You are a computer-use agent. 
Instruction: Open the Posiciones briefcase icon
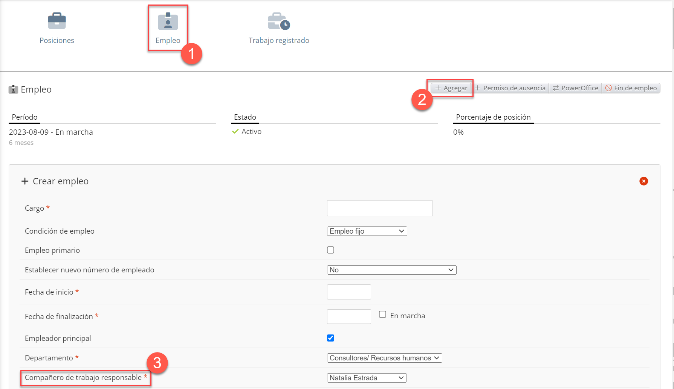[x=57, y=21]
